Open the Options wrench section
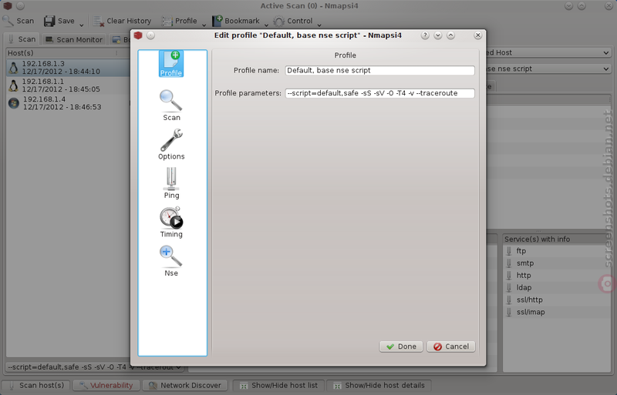The height and width of the screenshot is (395, 617). coord(171,144)
